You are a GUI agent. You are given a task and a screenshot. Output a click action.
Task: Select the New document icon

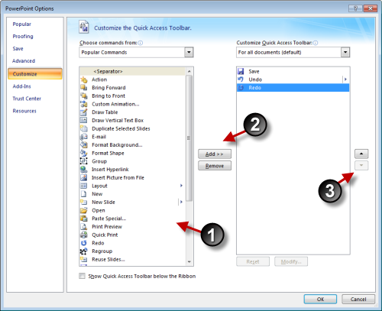click(x=84, y=194)
